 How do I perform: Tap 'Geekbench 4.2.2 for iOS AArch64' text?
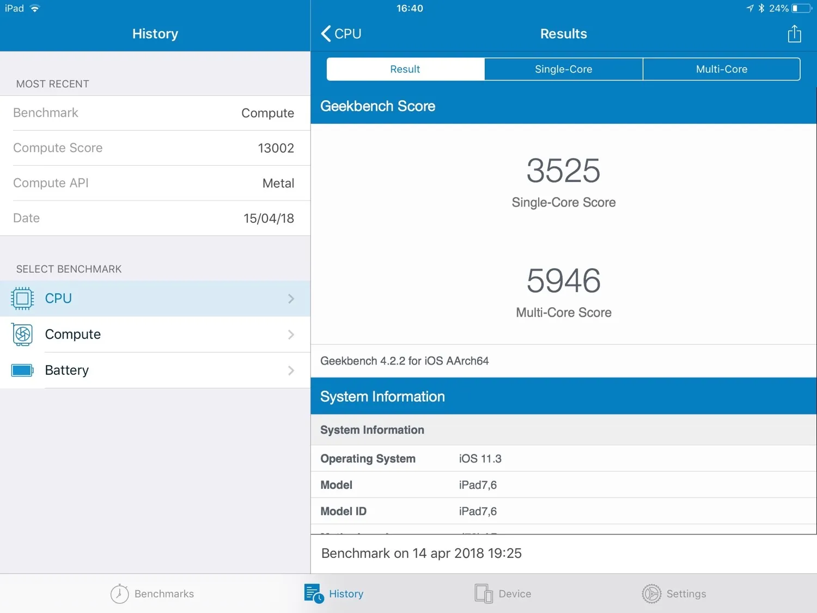pos(405,361)
